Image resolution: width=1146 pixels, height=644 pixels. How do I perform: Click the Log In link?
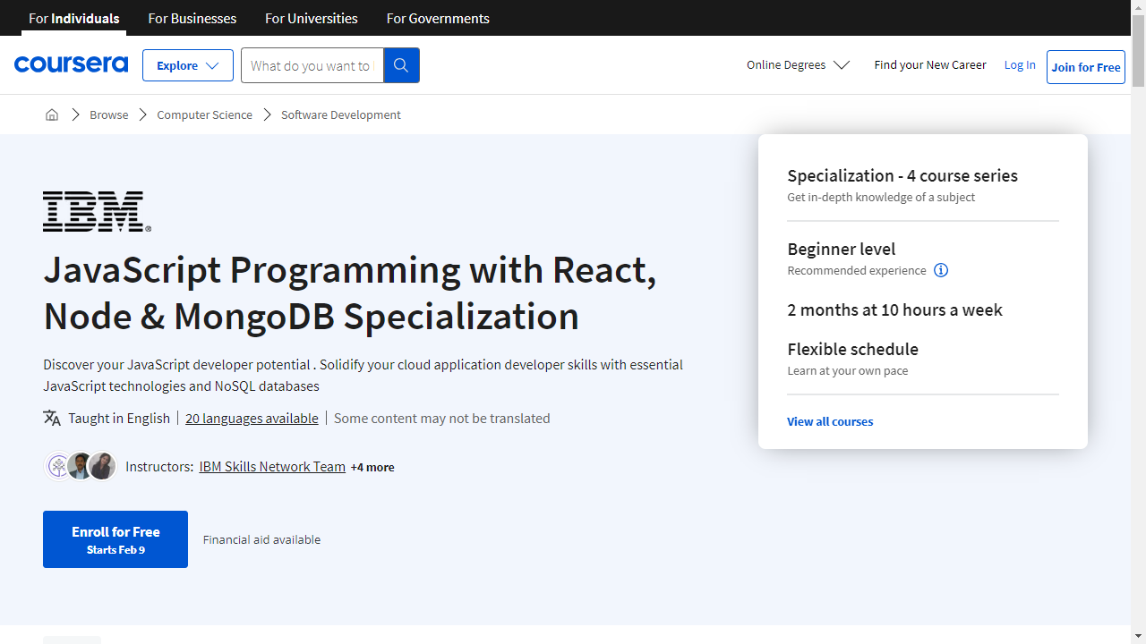[1020, 64]
